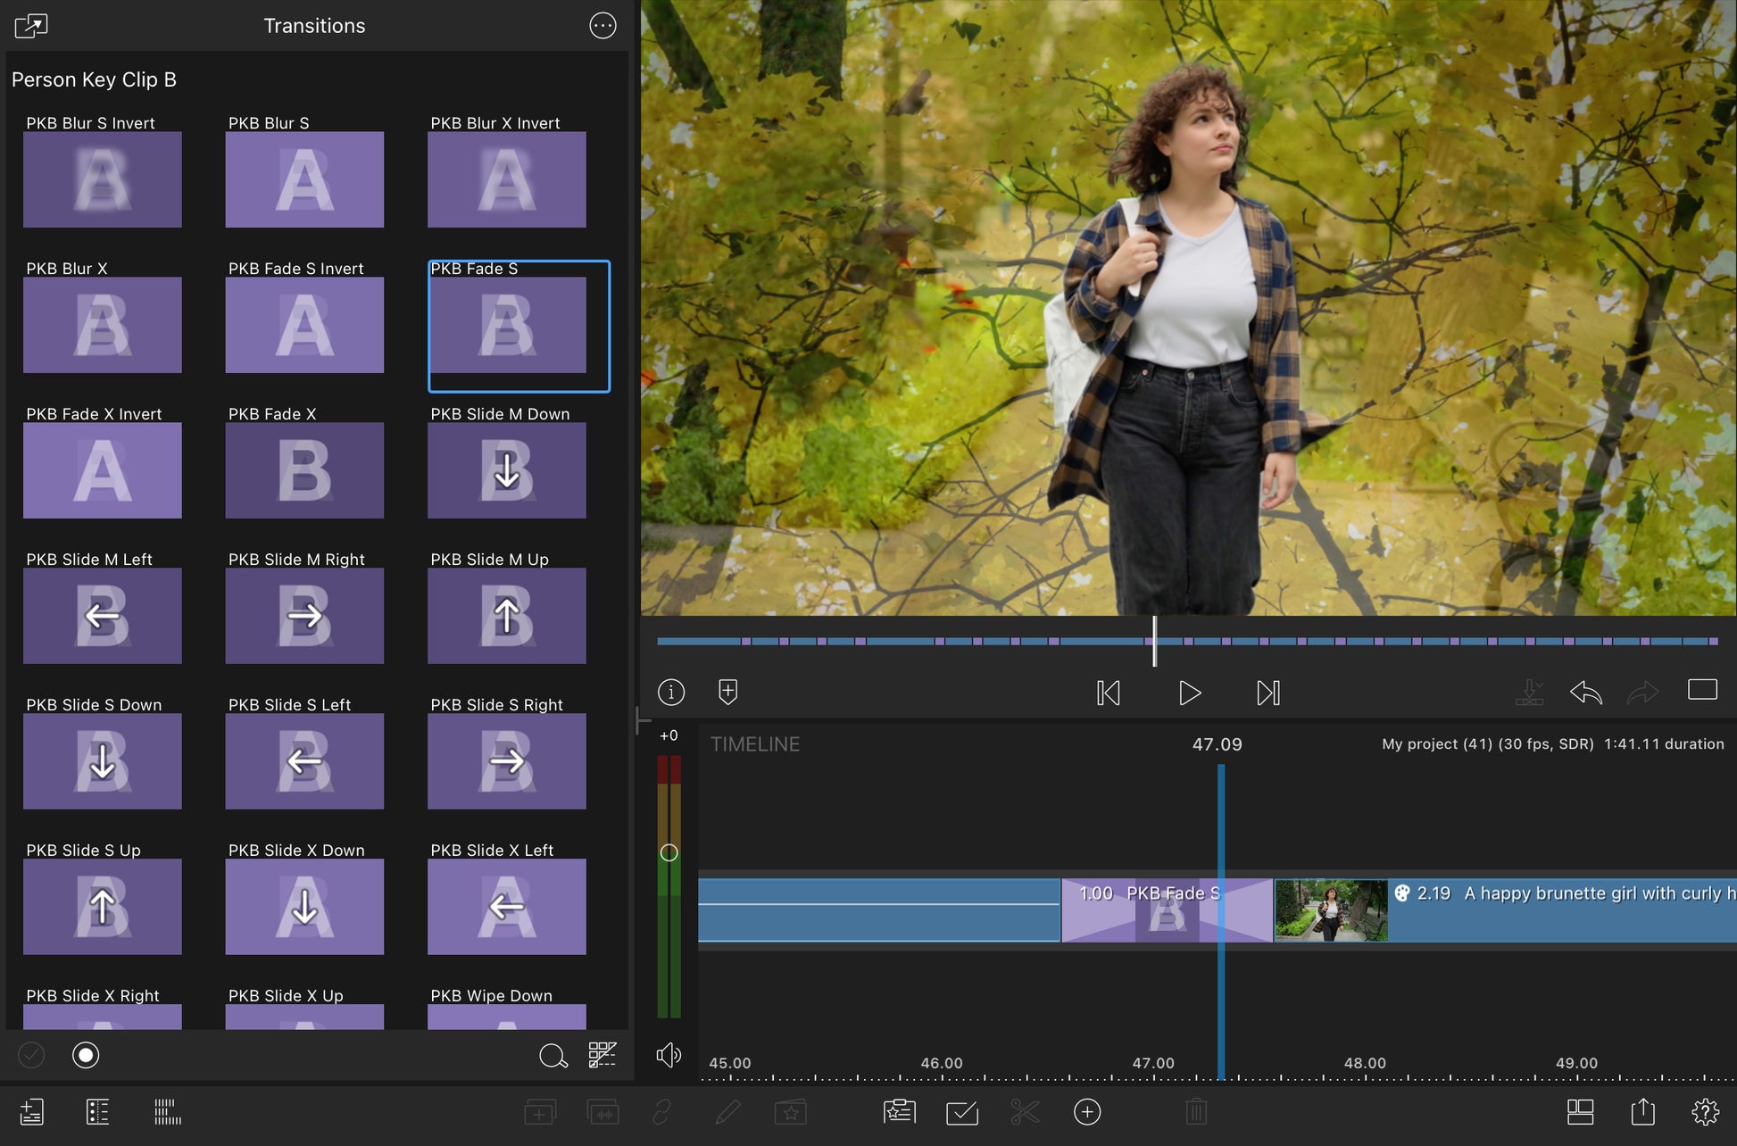Mute audio with the speaker icon
Viewport: 1737px width, 1146px height.
(668, 1055)
